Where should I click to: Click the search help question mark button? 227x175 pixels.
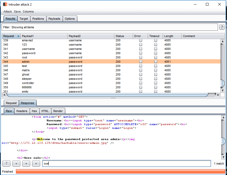point(6,164)
